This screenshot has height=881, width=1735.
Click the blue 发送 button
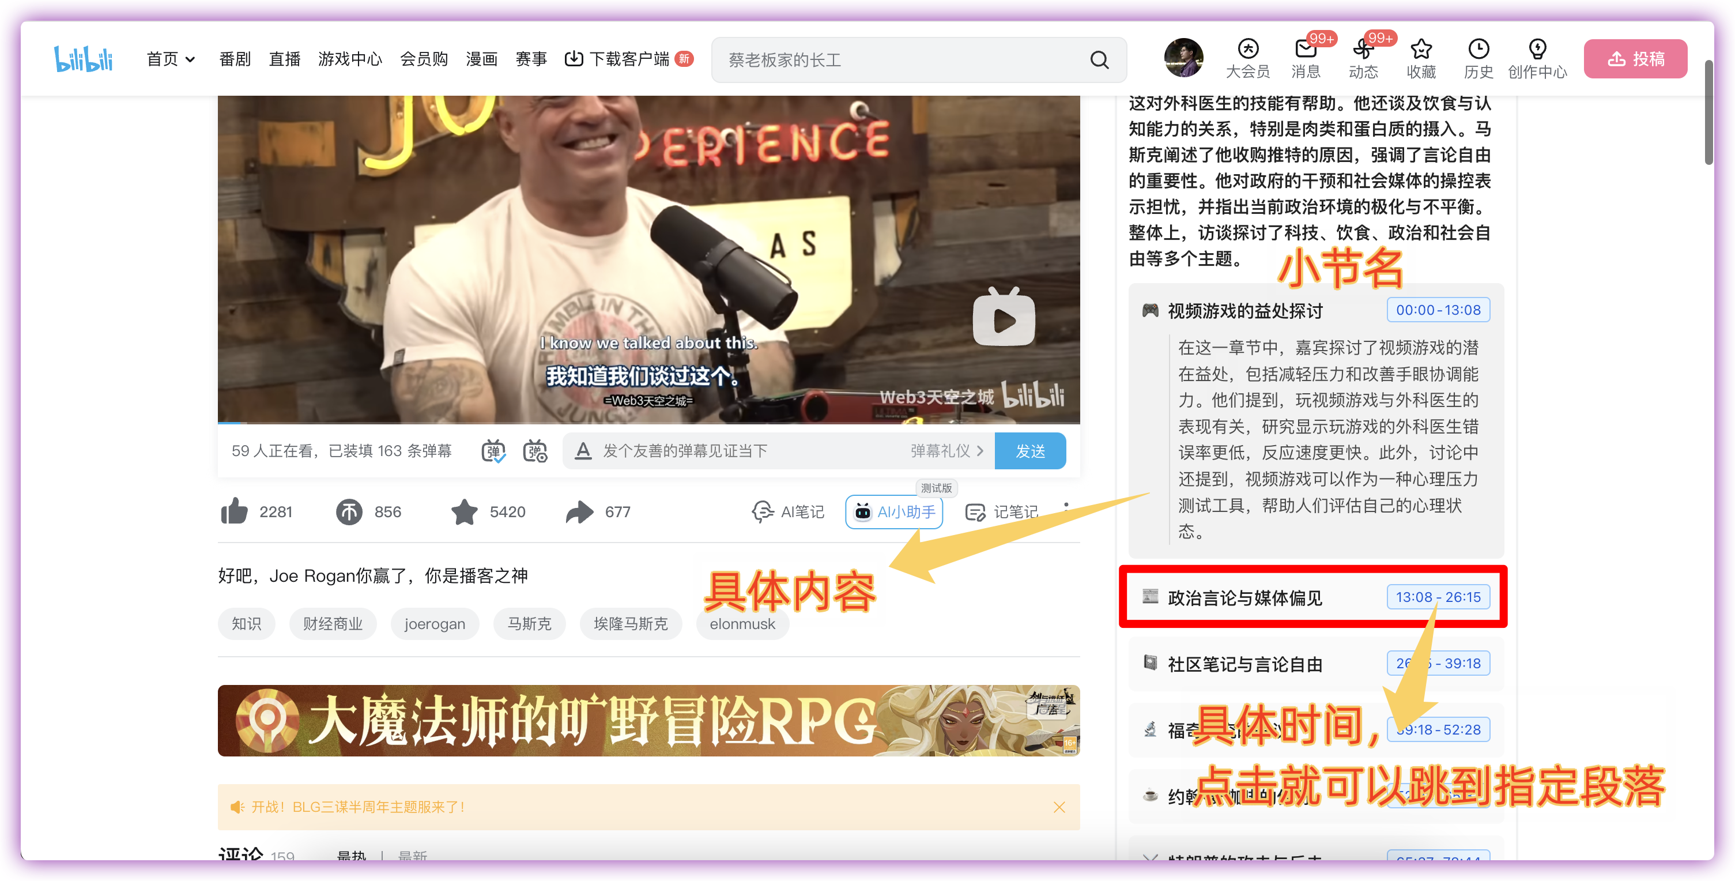pyautogui.click(x=1030, y=451)
